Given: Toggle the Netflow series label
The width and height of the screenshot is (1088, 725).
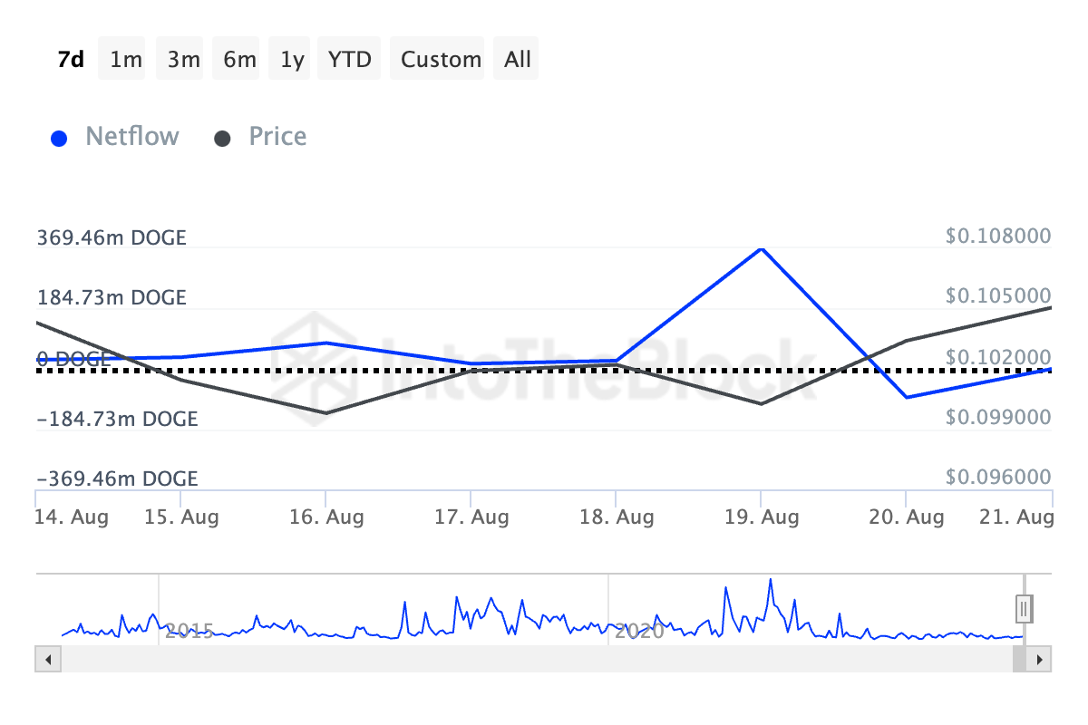Looking at the screenshot, I should 132,137.
